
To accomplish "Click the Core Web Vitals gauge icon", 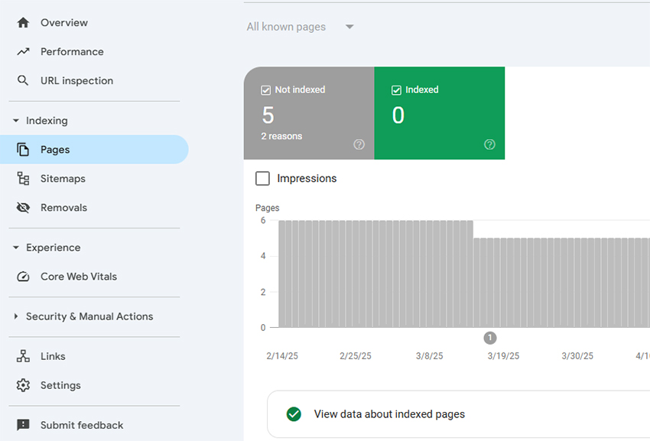I will coord(23,277).
